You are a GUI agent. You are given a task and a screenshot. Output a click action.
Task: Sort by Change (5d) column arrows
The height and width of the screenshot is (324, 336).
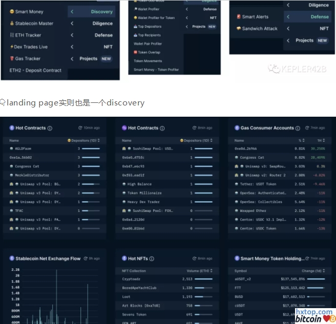point(324,271)
